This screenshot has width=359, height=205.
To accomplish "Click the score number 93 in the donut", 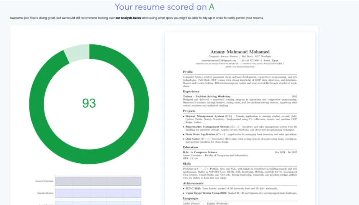I will [x=89, y=103].
